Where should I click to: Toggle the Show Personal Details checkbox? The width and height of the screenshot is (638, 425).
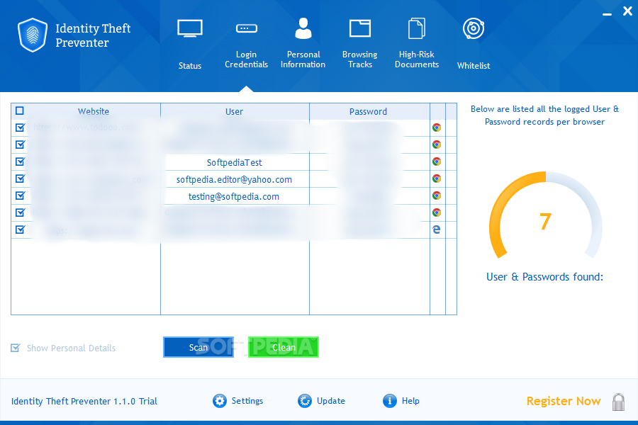tap(16, 348)
